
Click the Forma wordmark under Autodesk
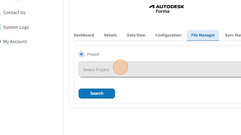[x=163, y=12]
